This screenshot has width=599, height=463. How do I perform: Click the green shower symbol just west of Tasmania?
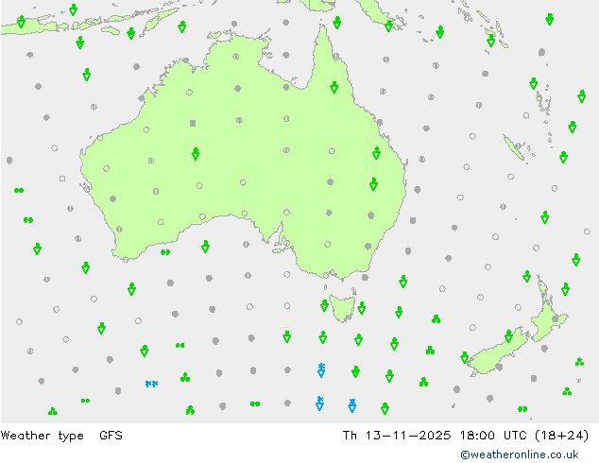[x=324, y=305]
